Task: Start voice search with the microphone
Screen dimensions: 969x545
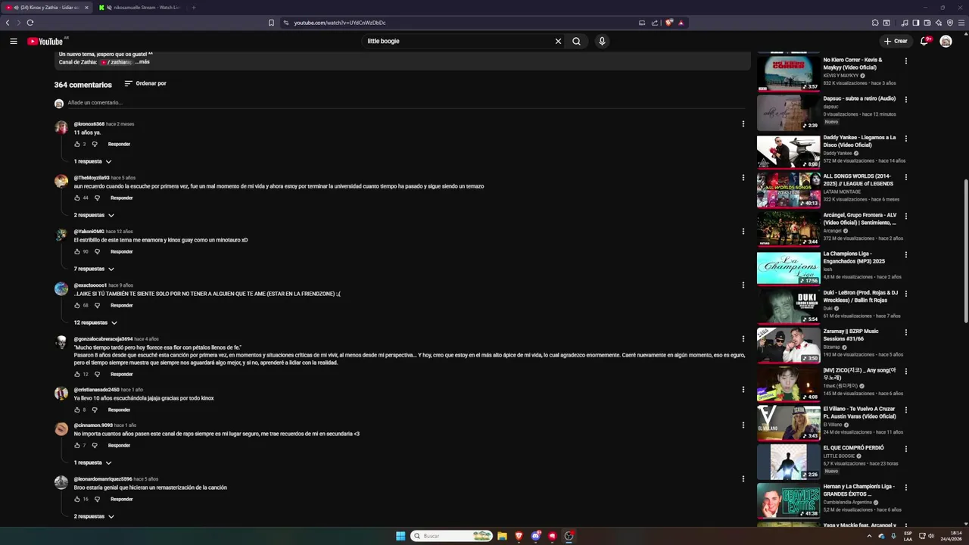Action: tap(602, 41)
